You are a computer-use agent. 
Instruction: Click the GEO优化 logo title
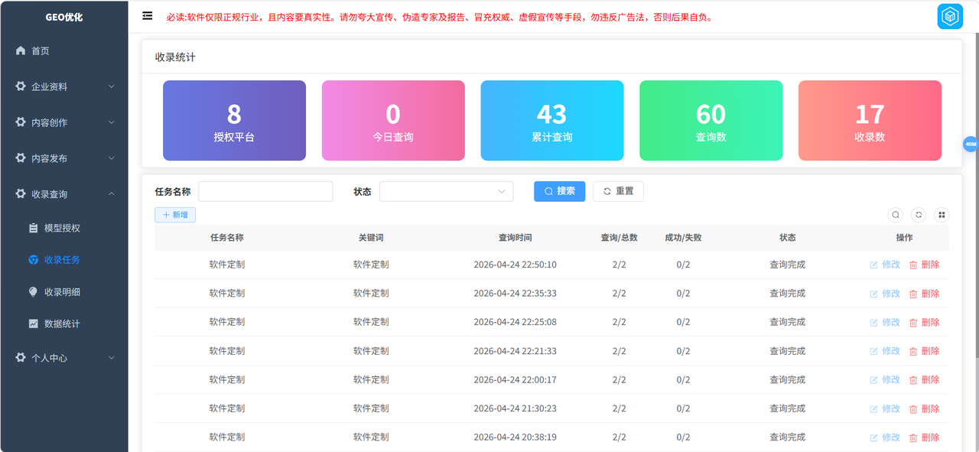click(x=64, y=17)
